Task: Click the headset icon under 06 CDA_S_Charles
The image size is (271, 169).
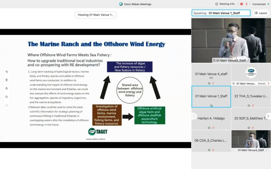Action: (x=209, y=150)
